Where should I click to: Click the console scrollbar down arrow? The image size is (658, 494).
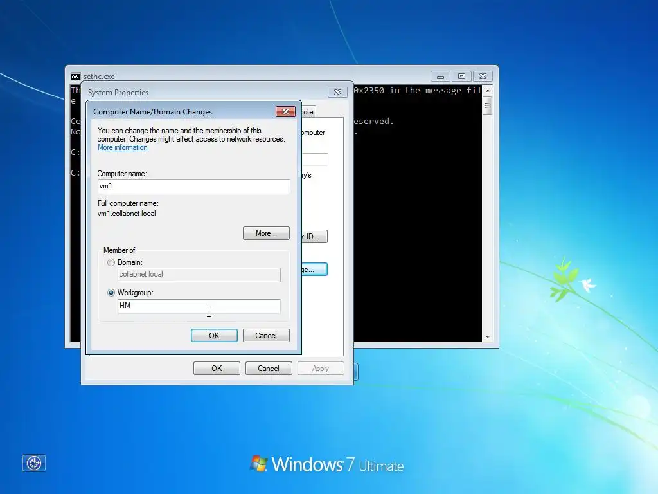(x=487, y=337)
